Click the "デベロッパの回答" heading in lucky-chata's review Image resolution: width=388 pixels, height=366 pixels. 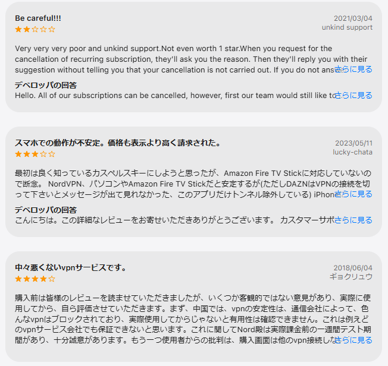coord(46,210)
